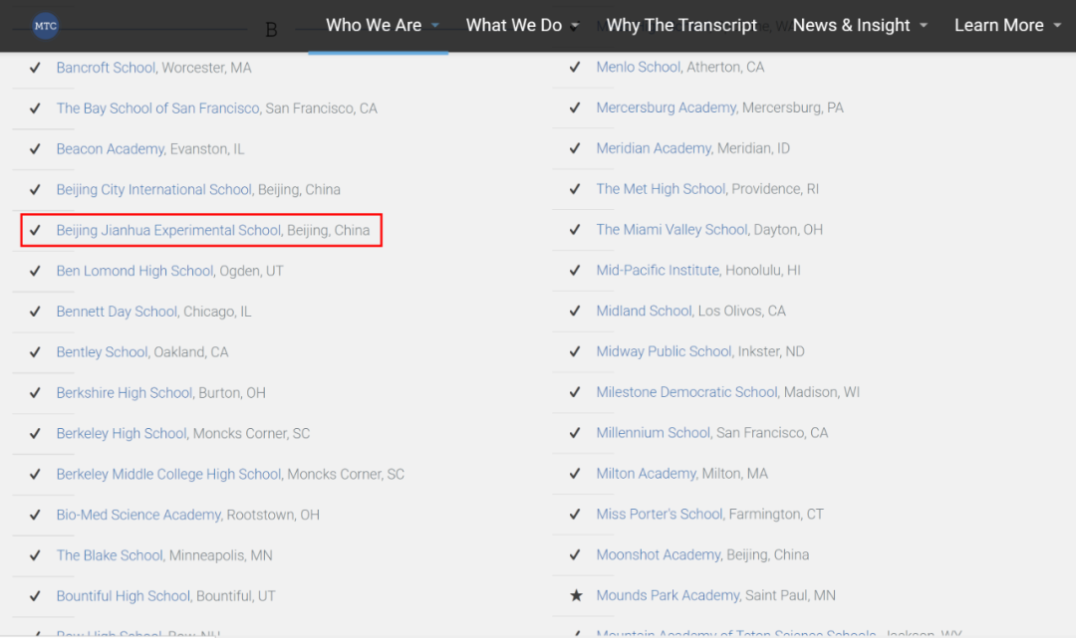Select the Bio-Med Science Academy link
1076x638 pixels.
click(138, 515)
